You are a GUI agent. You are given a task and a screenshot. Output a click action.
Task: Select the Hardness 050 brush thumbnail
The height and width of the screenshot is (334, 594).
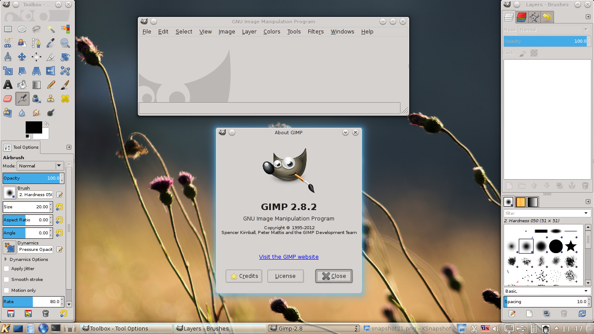click(x=526, y=246)
